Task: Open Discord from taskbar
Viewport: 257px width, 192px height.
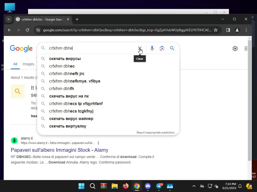Action: 148,186
